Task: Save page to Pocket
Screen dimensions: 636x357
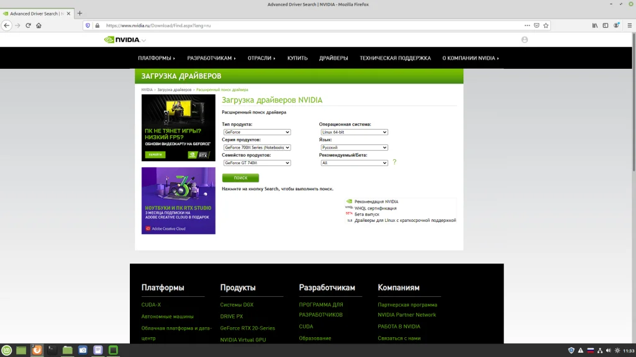Action: [537, 25]
